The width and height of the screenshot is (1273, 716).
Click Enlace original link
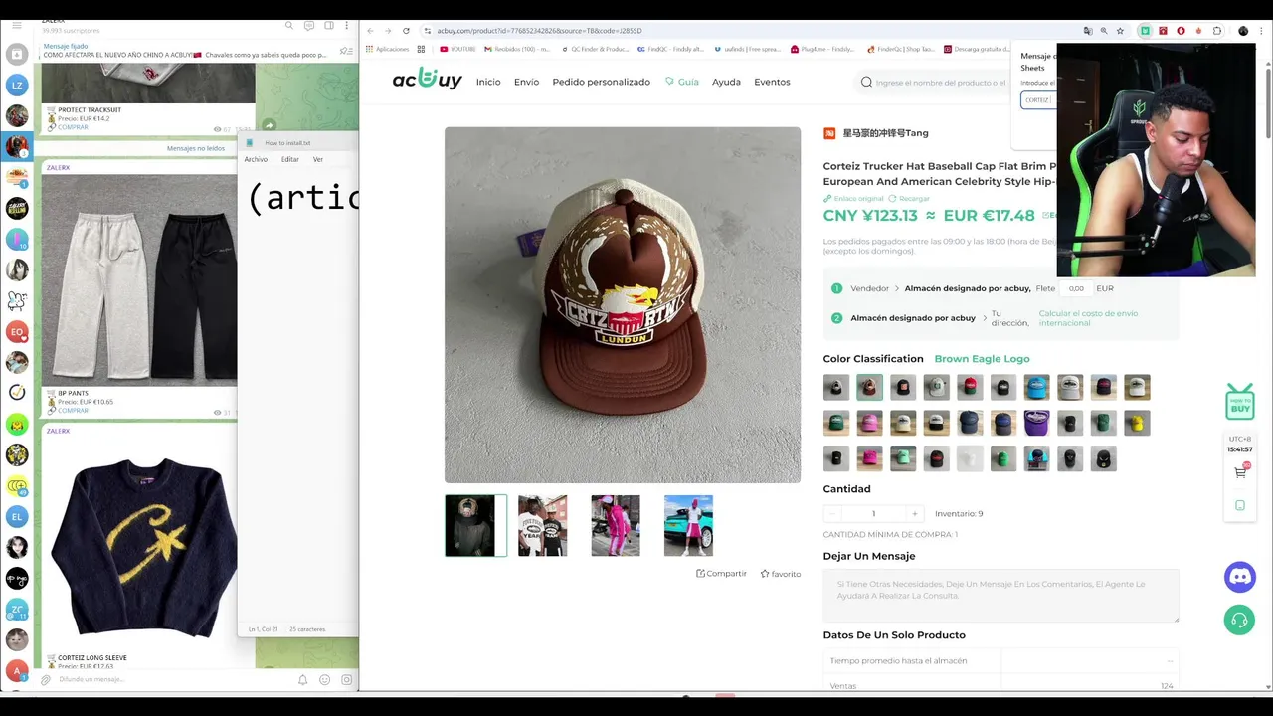(853, 199)
